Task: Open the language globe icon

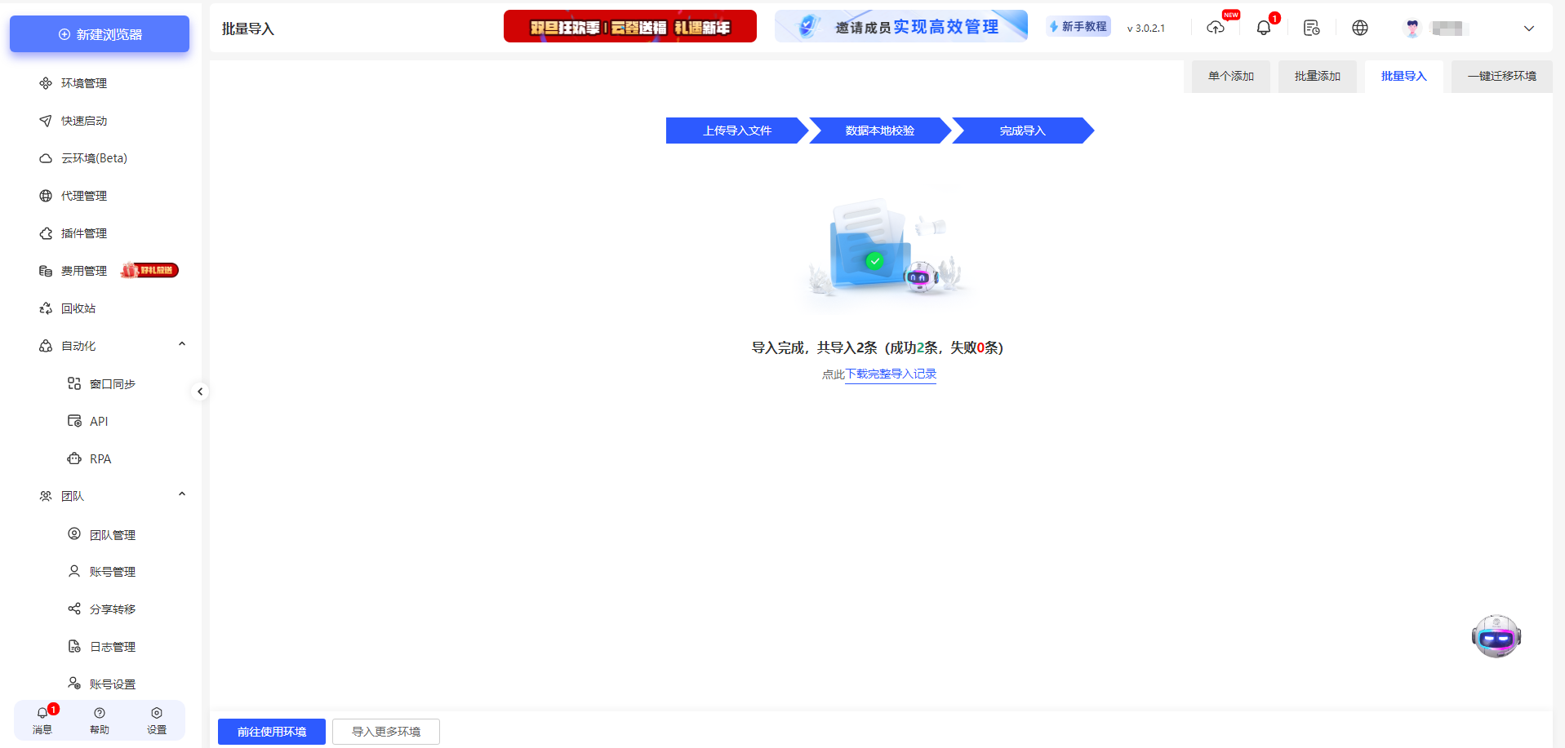Action: pos(1359,27)
